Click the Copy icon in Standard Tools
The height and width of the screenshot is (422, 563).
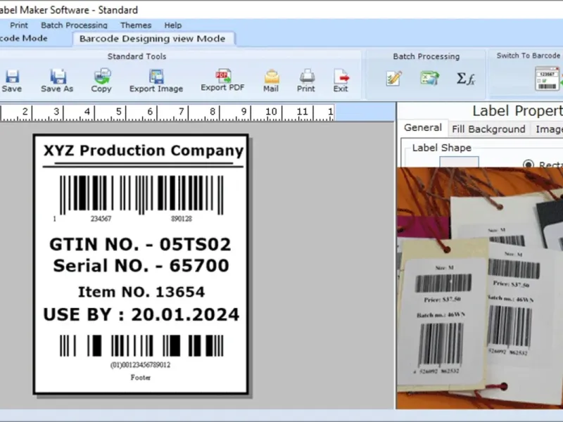[102, 76]
